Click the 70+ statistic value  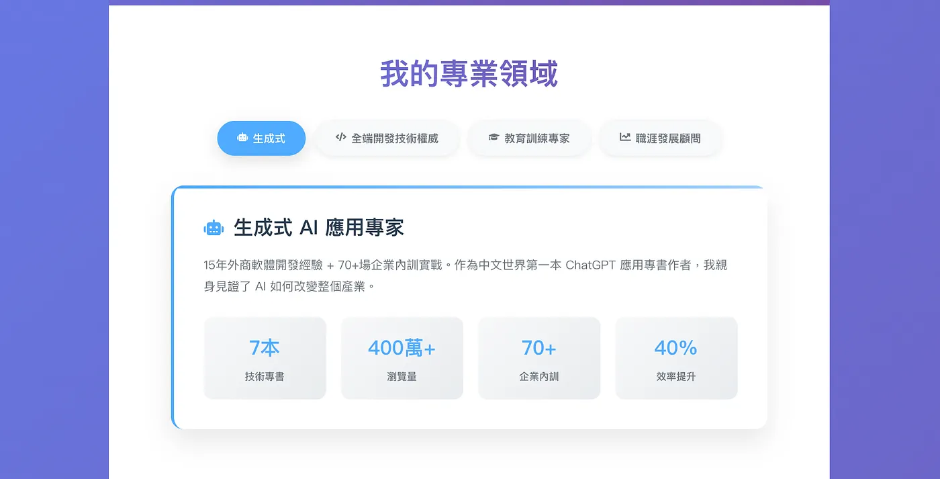click(x=539, y=348)
